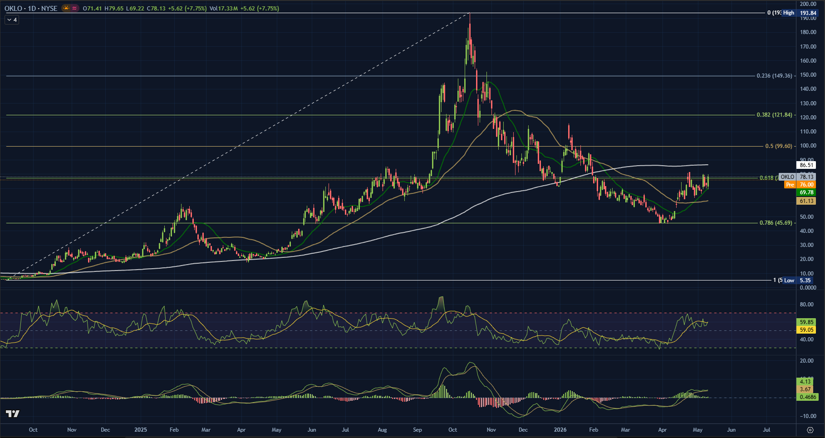Click the TradingView logo
825x438 pixels.
point(13,413)
